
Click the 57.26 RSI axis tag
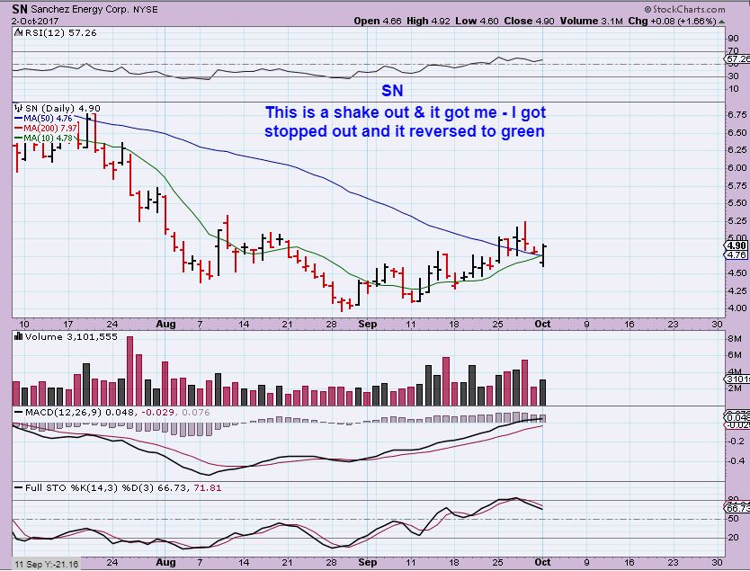pos(737,58)
